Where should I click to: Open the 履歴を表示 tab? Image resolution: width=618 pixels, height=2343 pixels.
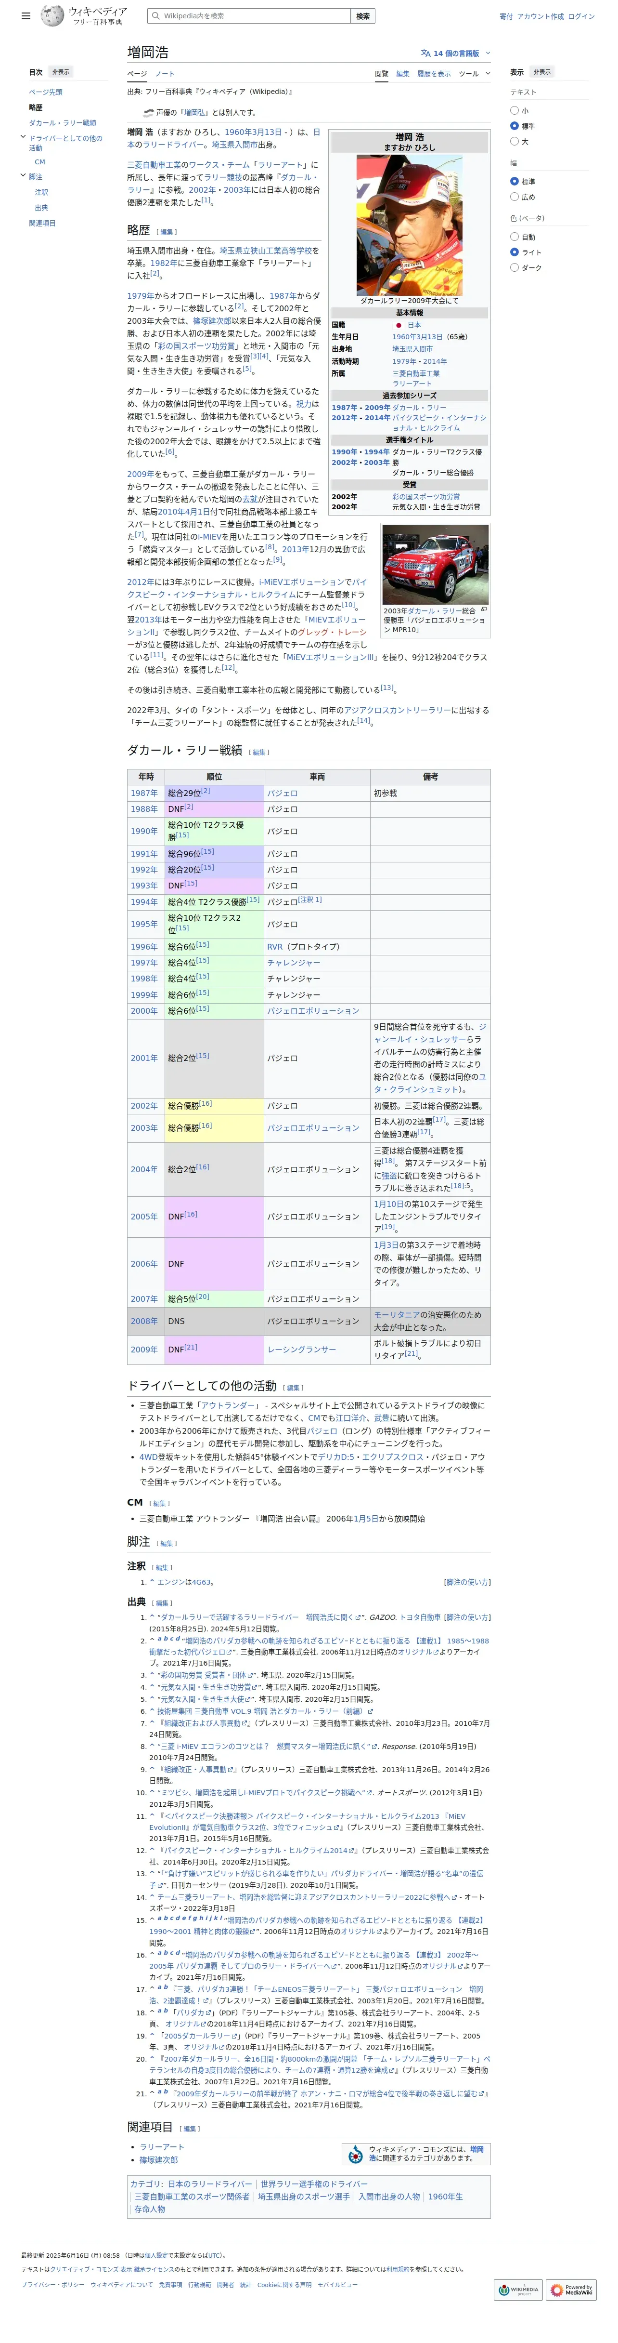point(434,74)
